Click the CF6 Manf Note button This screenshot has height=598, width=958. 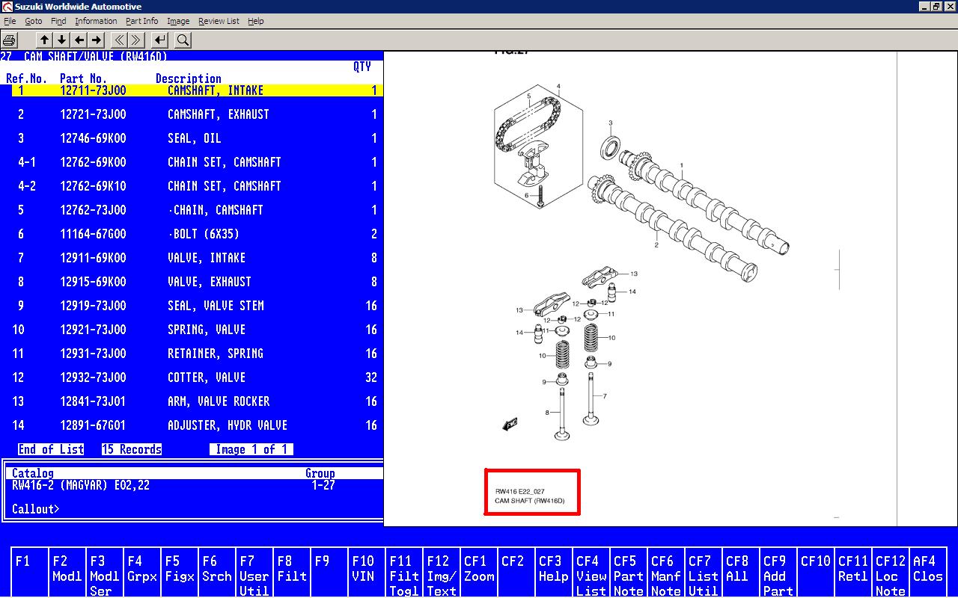pyautogui.click(x=667, y=573)
